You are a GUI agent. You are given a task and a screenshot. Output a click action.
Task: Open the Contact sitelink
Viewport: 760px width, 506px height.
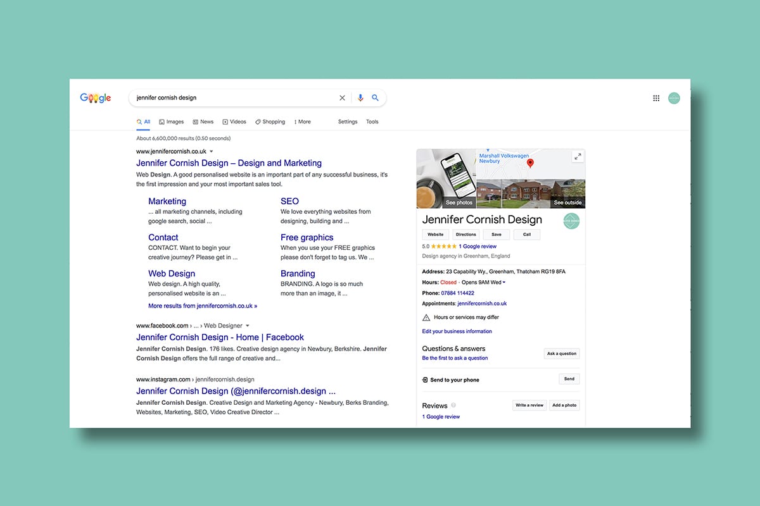pos(163,237)
